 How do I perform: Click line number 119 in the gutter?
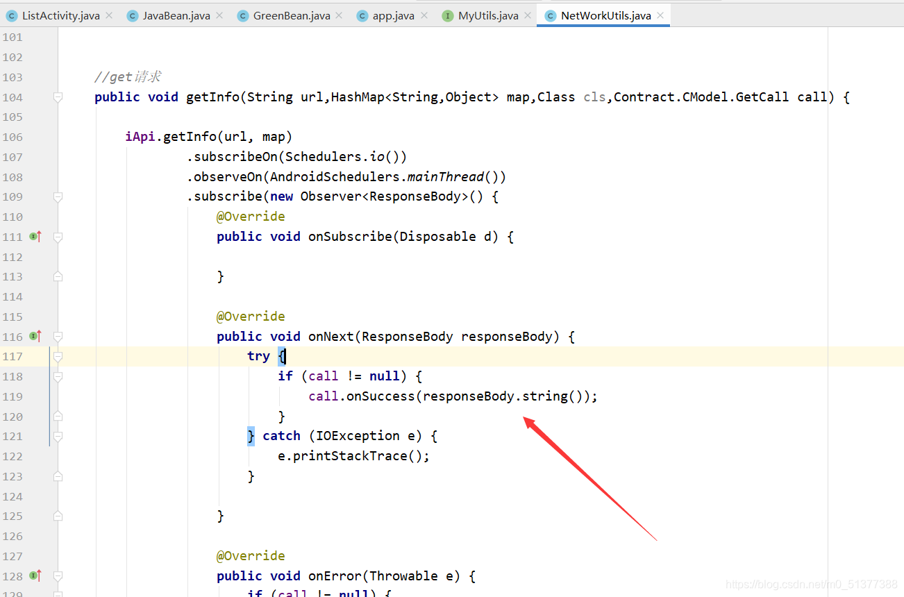tap(12, 396)
